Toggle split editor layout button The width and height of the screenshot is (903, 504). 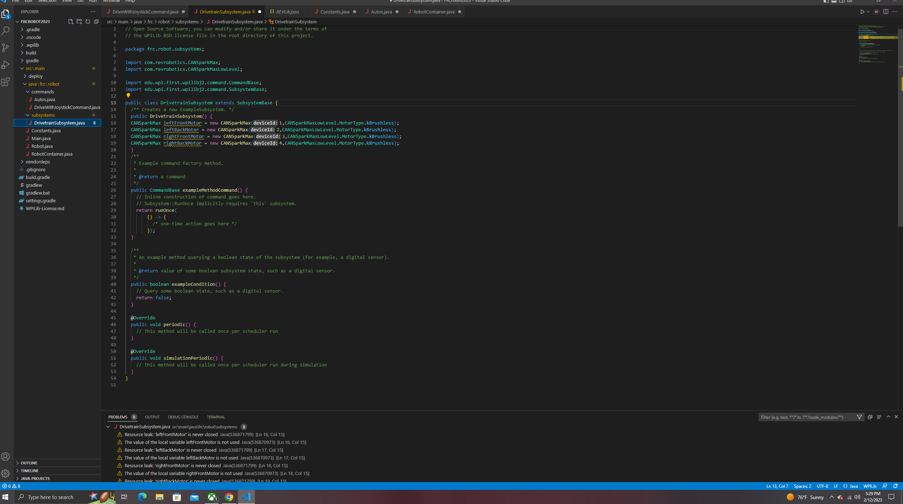[886, 12]
